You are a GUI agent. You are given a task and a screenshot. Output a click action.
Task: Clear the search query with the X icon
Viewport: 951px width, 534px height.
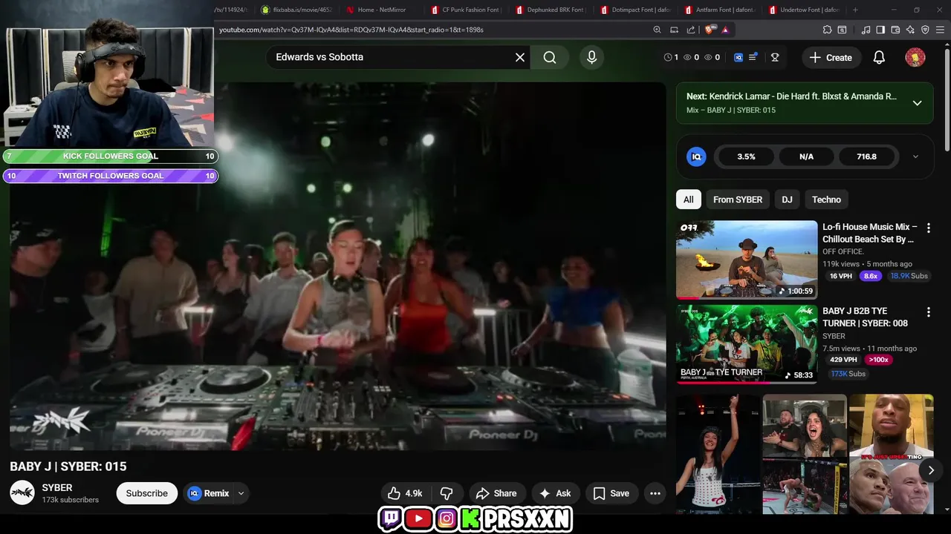pos(520,57)
